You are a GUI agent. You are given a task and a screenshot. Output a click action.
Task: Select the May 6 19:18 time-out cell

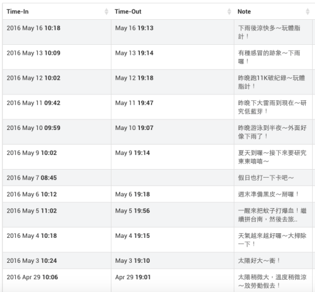click(x=173, y=194)
